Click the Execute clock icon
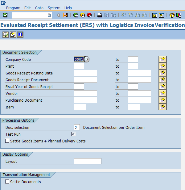The image size is (185, 190). pos(6,35)
